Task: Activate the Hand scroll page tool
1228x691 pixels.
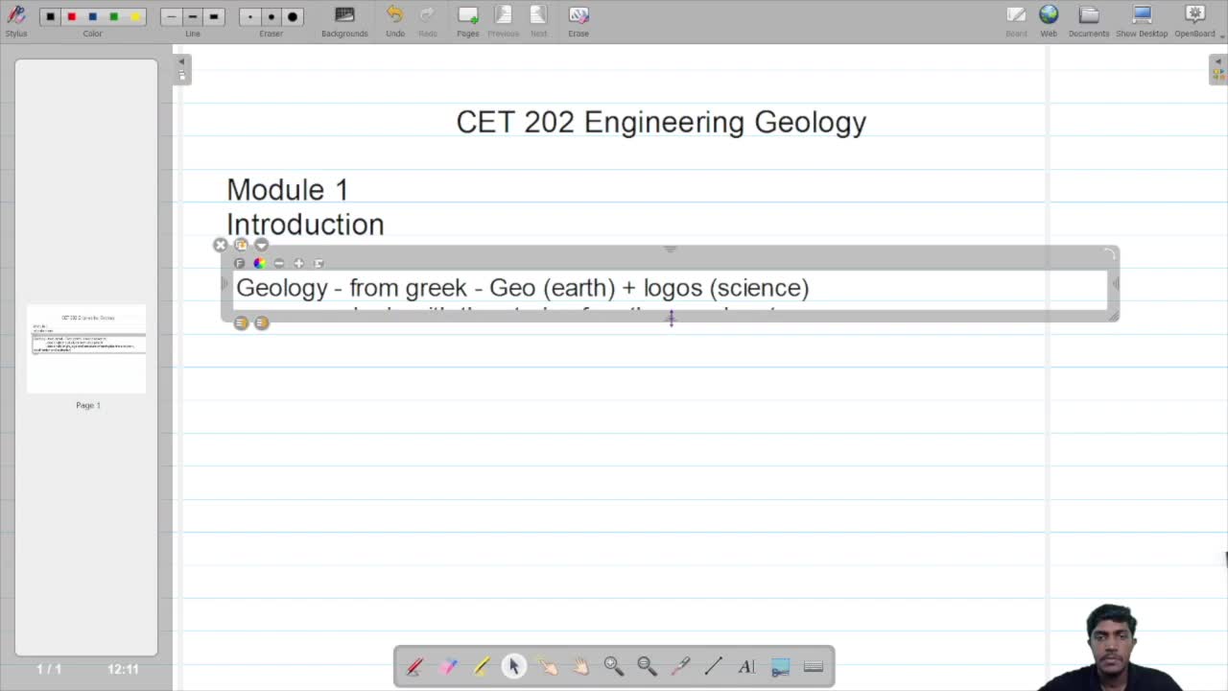Action: (x=580, y=666)
